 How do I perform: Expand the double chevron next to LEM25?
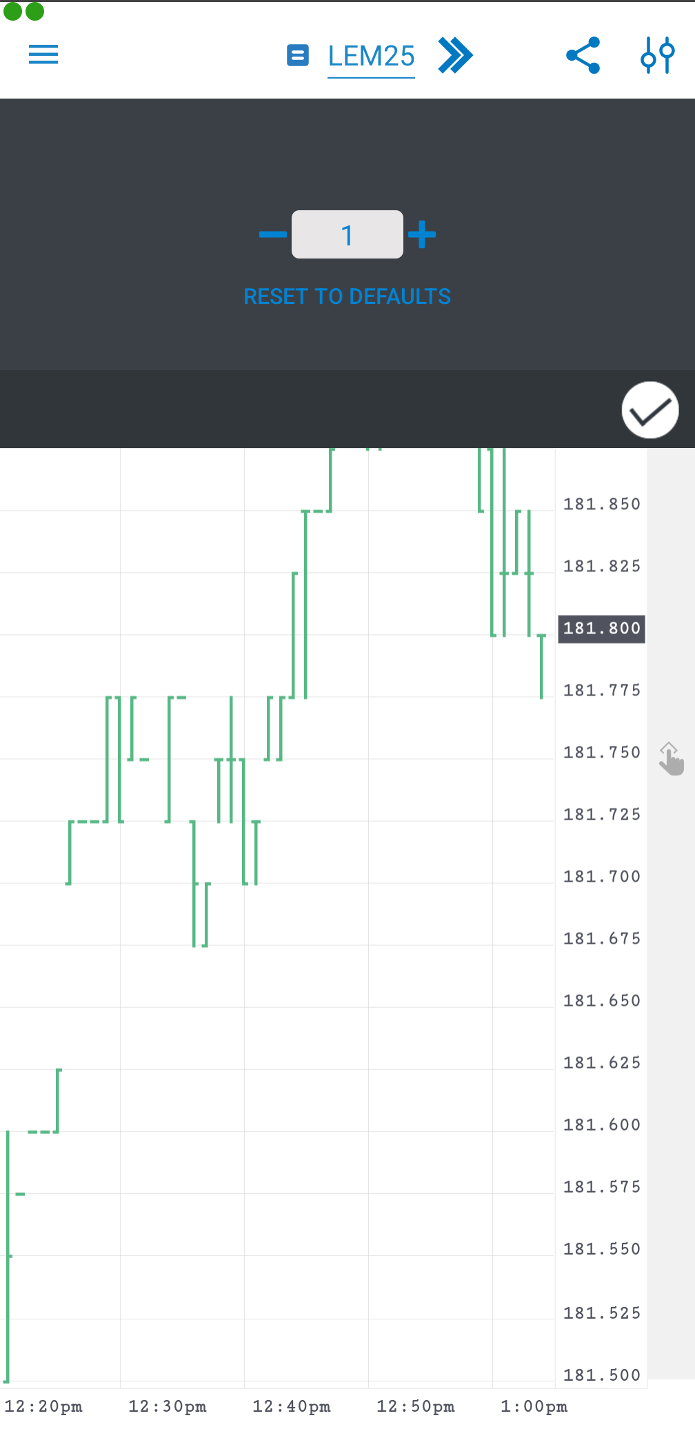click(455, 55)
